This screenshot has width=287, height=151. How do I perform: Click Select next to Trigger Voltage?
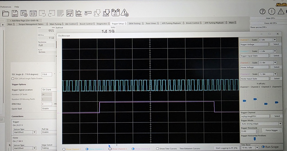(276, 44)
